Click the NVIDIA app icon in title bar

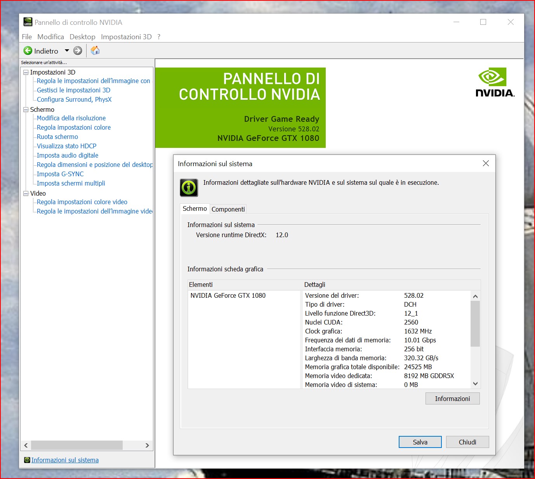point(28,22)
